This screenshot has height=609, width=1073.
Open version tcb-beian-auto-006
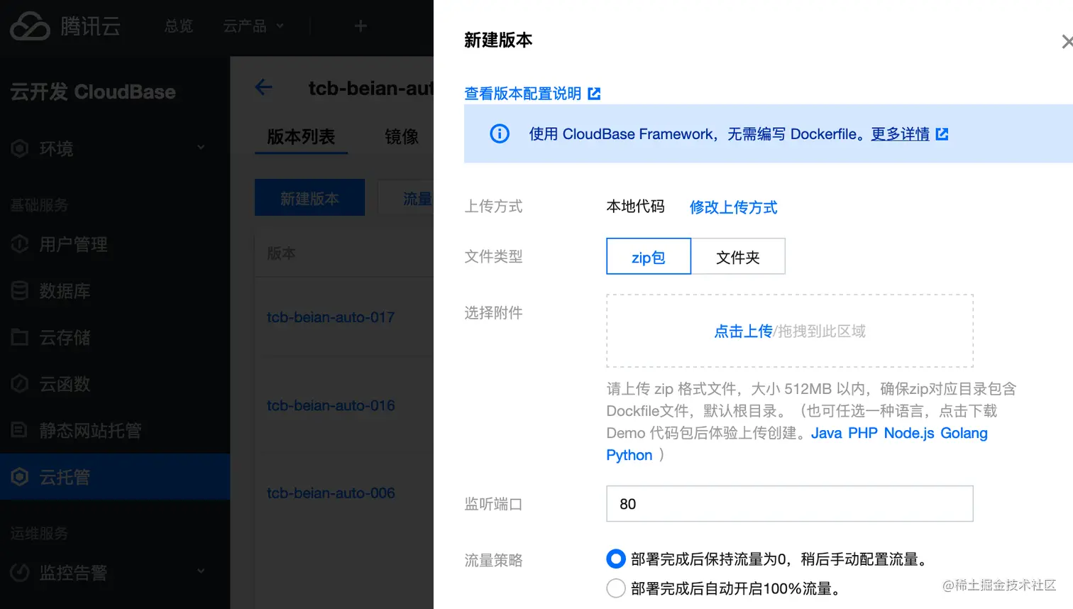(x=331, y=493)
